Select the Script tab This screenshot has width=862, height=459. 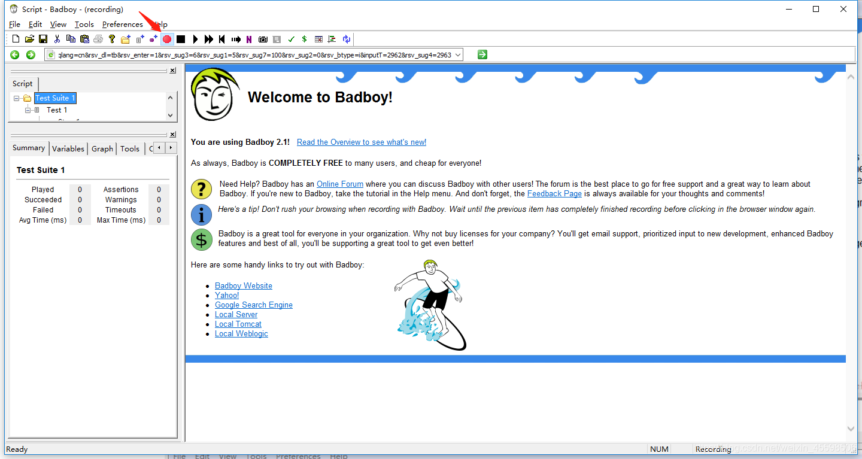click(23, 84)
